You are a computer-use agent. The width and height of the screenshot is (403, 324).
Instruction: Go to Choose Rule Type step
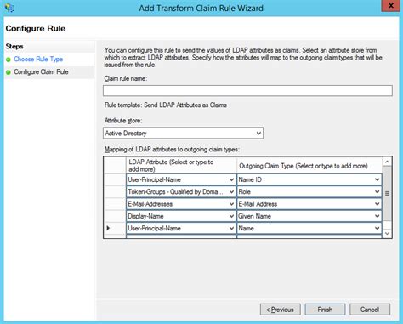pos(38,60)
